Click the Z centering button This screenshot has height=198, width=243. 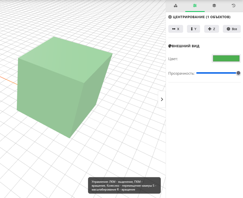coord(211,29)
